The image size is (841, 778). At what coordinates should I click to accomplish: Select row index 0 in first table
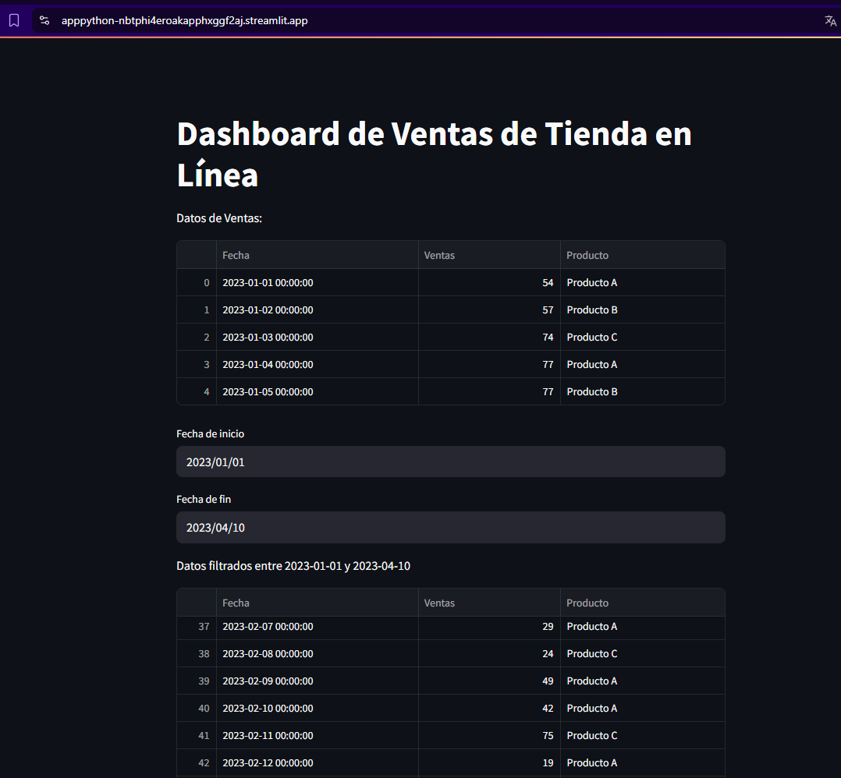pos(197,282)
